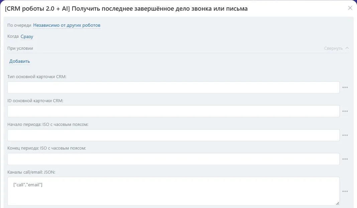This screenshot has width=357, height=208.
Task: Click the Тип основной карточки CRM label
Action: coord(37,76)
